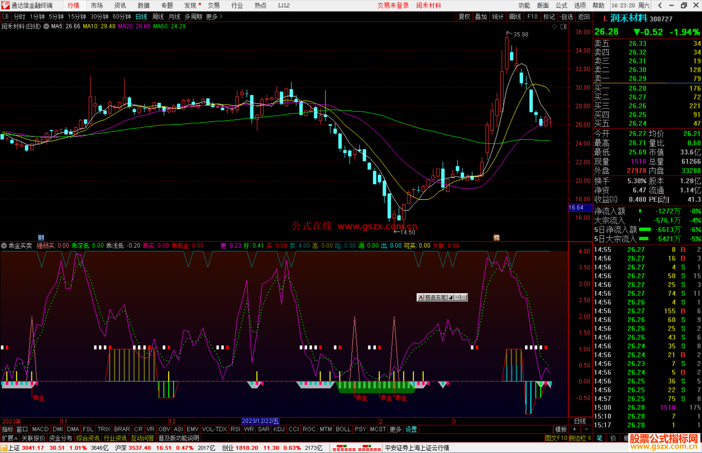Open MA indicator dropdown beside 润禾材料(日线)
Viewport: 702px width, 453px height.
pos(46,26)
